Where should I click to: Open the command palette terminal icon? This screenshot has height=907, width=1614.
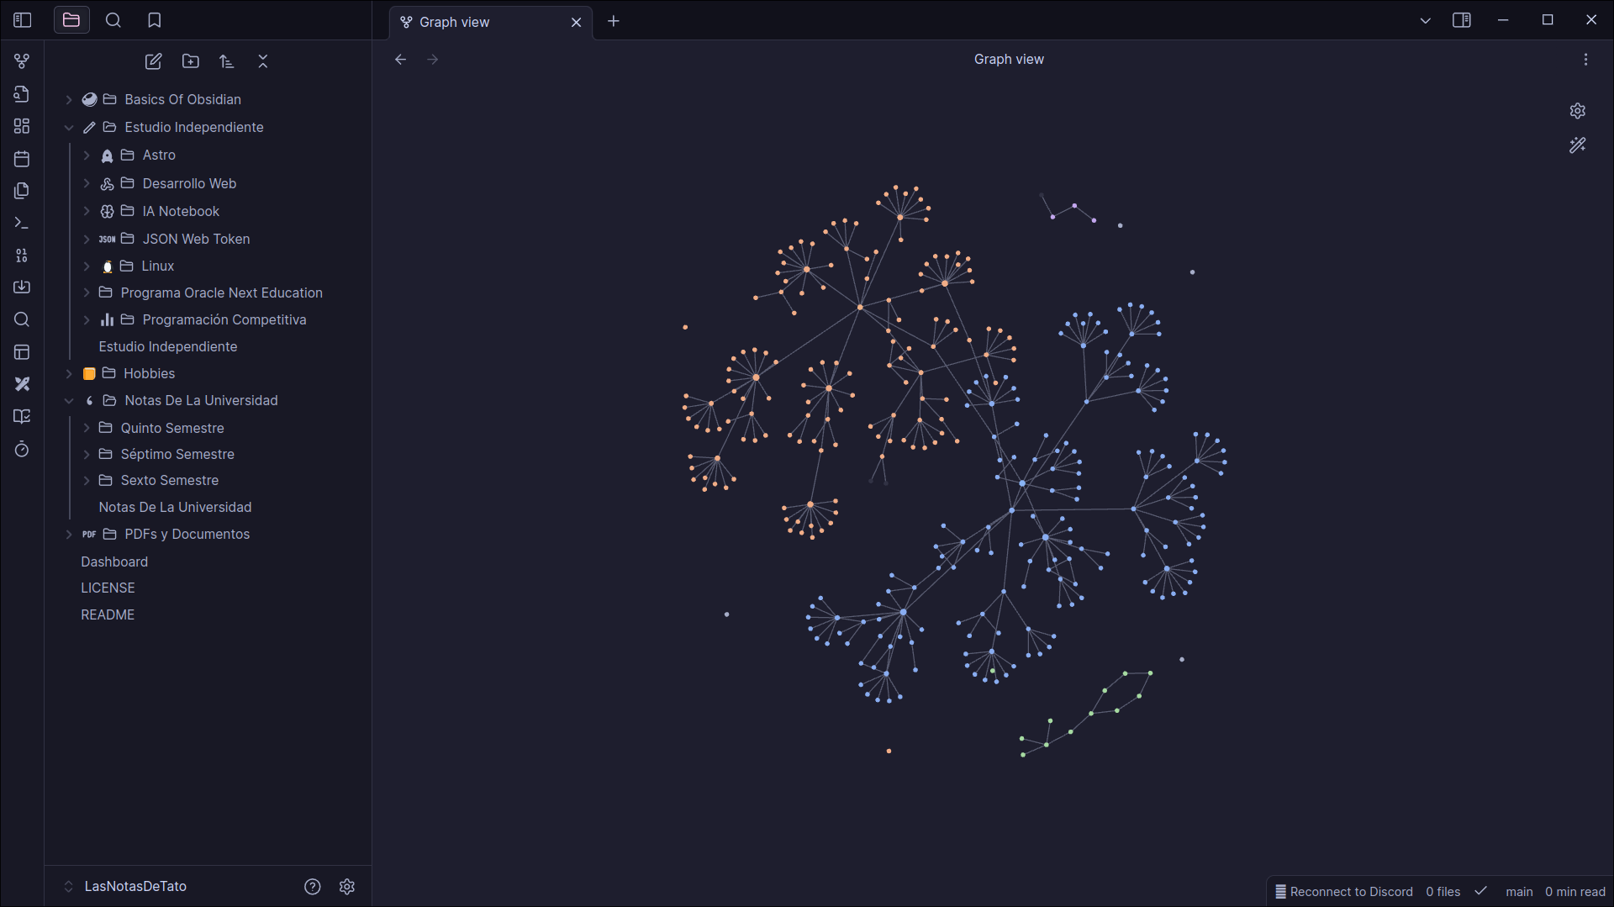22,224
